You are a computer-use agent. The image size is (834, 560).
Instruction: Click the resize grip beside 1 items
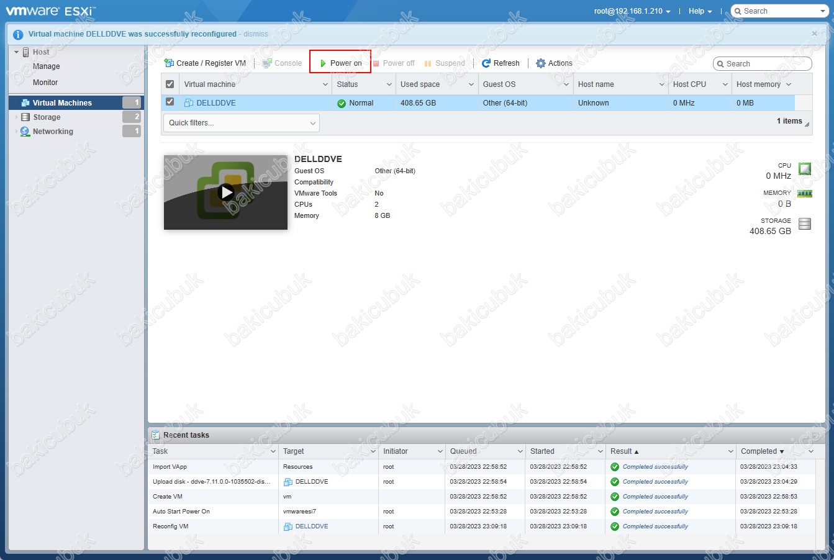[x=807, y=124]
